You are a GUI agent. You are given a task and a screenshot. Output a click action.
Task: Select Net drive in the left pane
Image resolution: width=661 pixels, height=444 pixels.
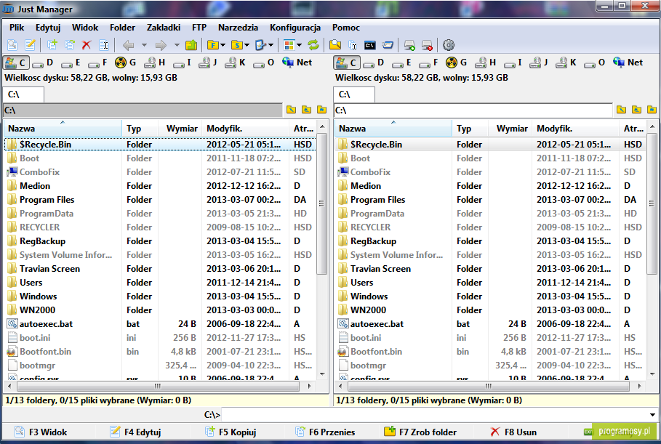coord(297,62)
